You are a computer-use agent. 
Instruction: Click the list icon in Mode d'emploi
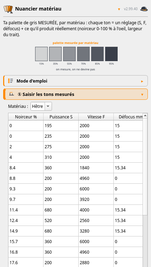click(11, 81)
